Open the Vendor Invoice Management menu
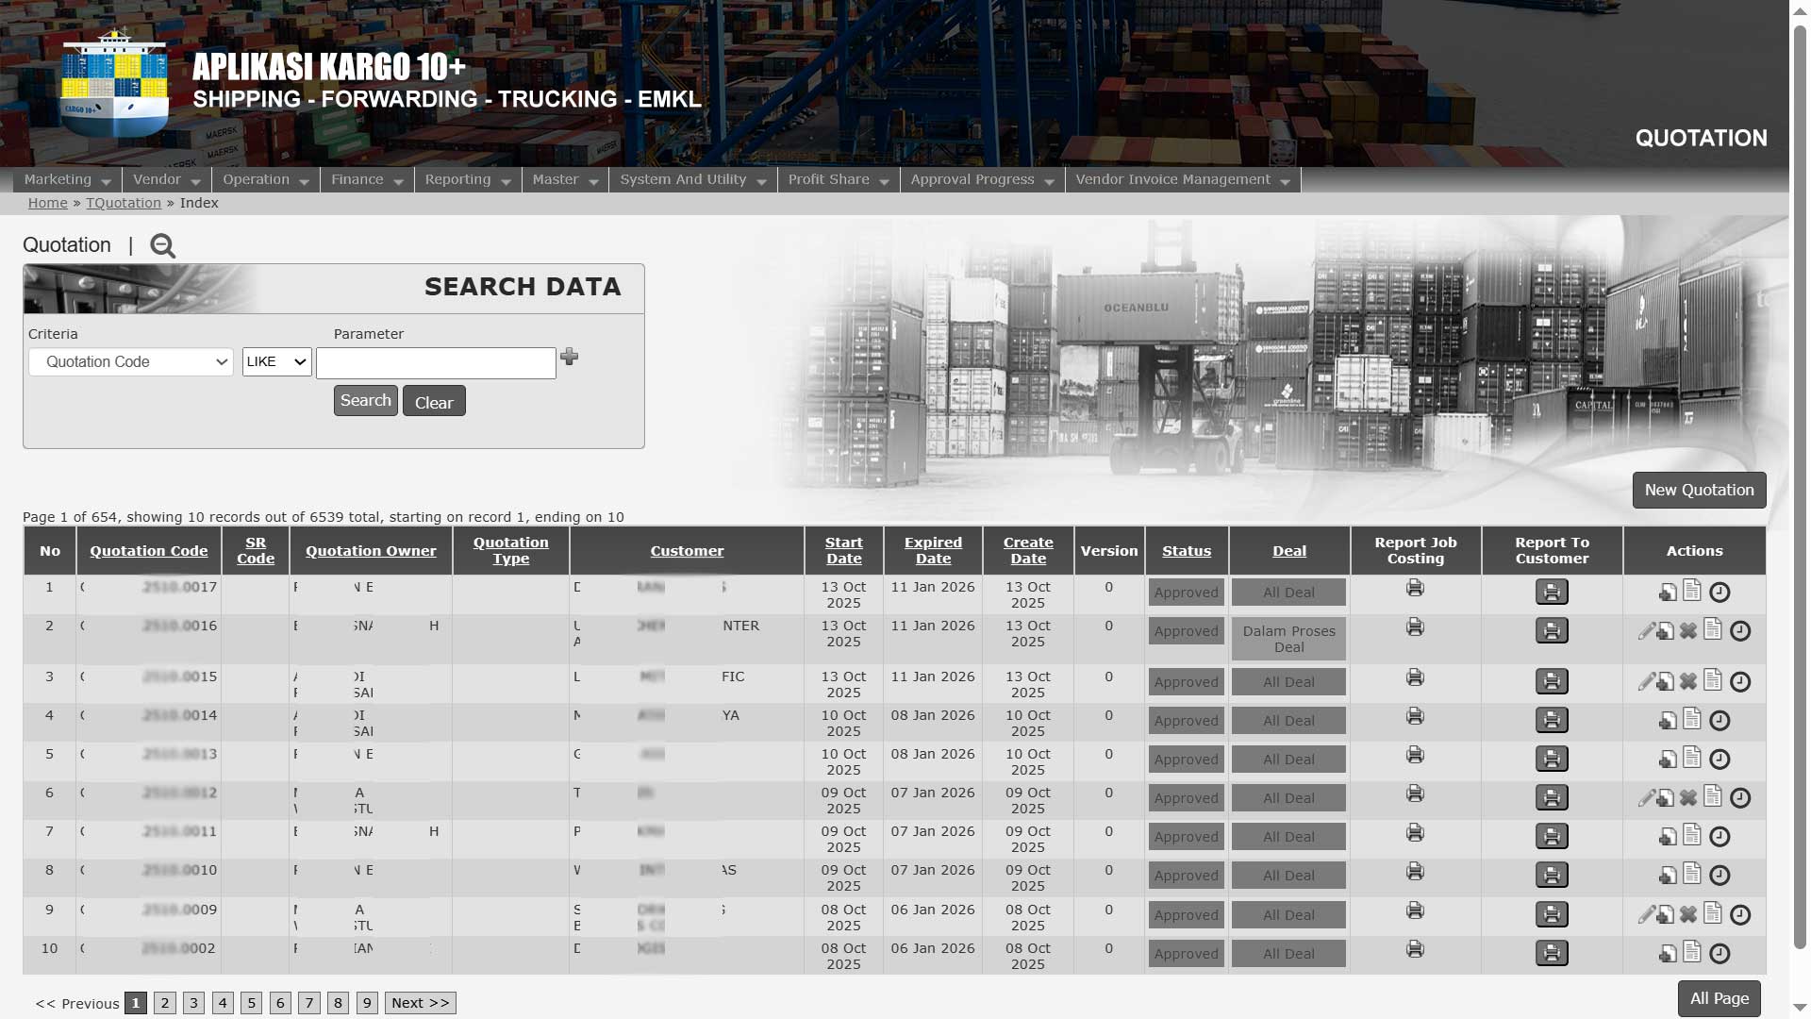The height and width of the screenshot is (1019, 1811). pyautogui.click(x=1182, y=180)
